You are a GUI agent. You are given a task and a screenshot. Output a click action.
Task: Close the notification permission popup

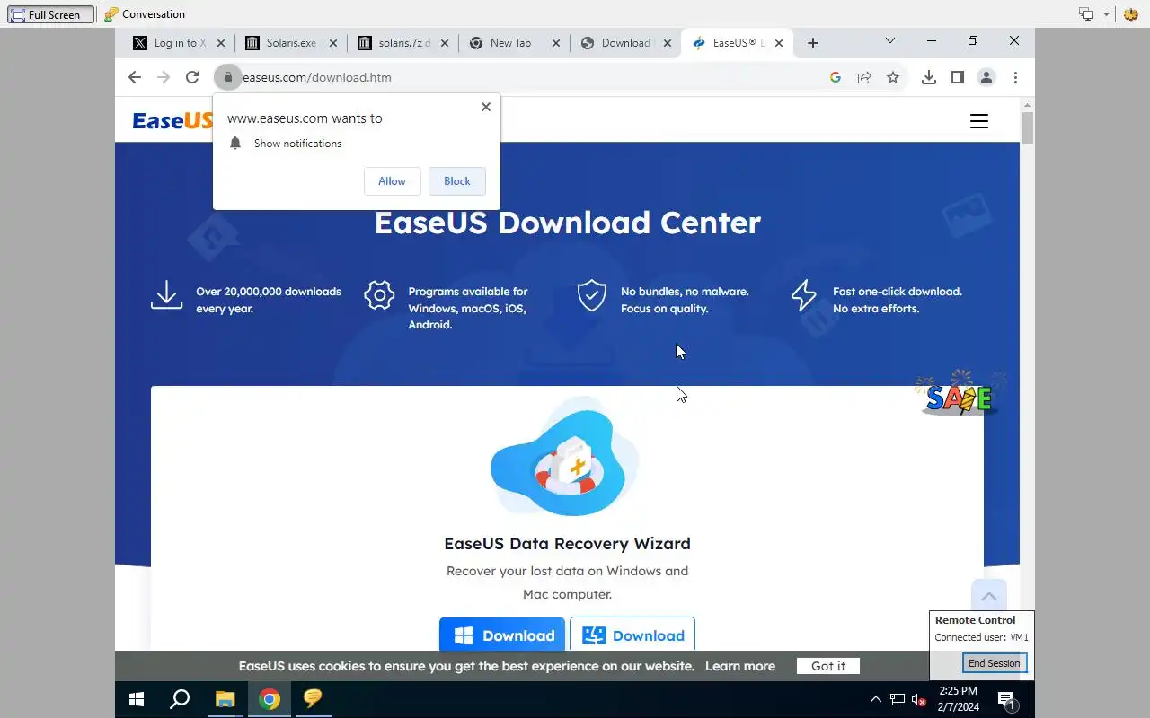pos(486,107)
